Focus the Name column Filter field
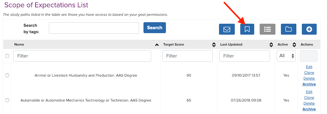The image size is (327, 114). point(82,56)
